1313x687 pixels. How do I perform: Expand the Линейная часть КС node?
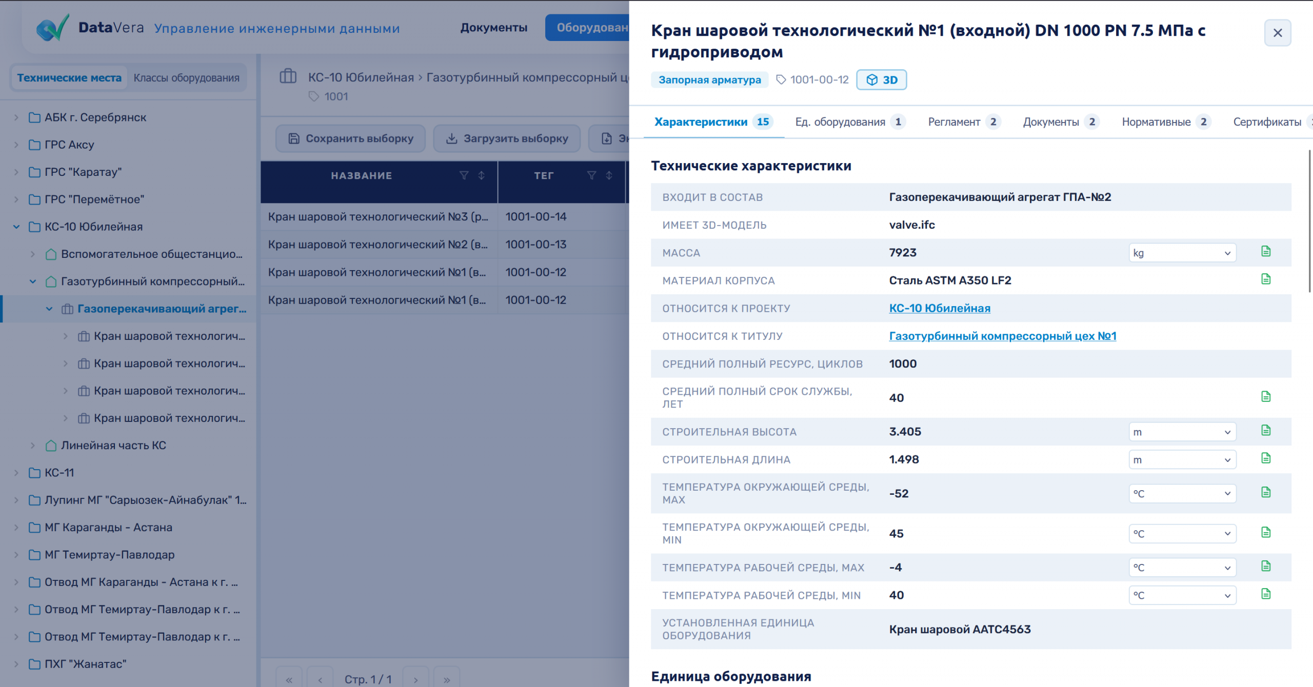click(32, 446)
